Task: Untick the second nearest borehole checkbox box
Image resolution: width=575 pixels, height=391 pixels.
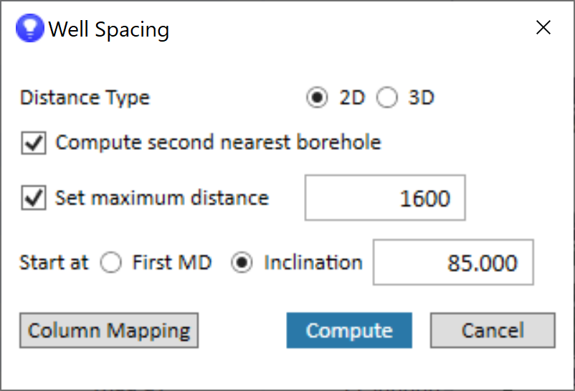Action: click(x=33, y=143)
